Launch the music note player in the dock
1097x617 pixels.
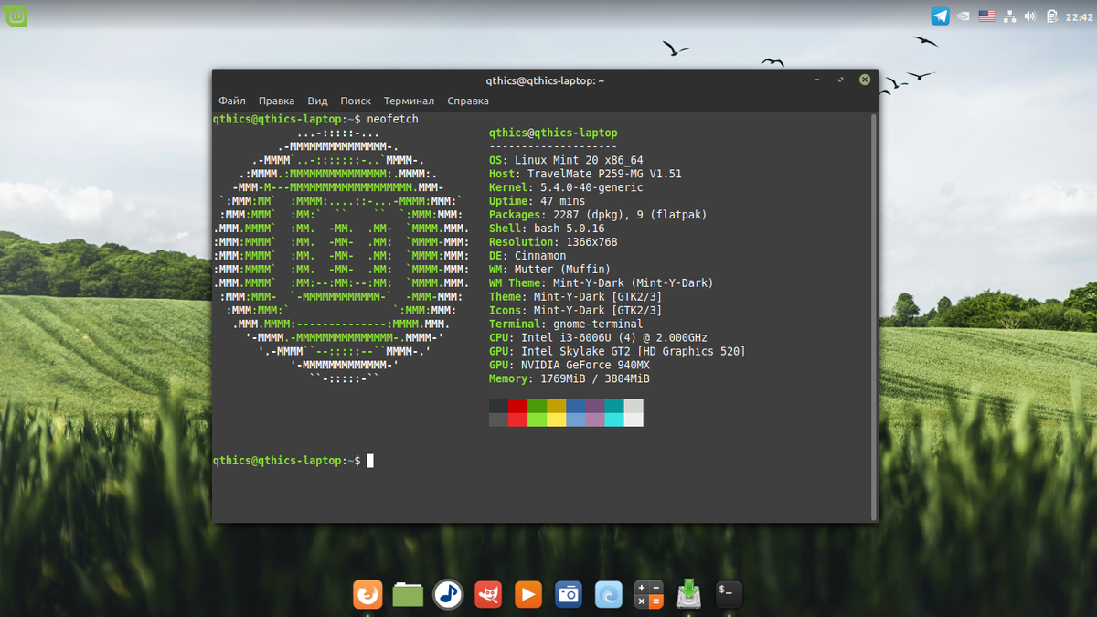pos(448,594)
